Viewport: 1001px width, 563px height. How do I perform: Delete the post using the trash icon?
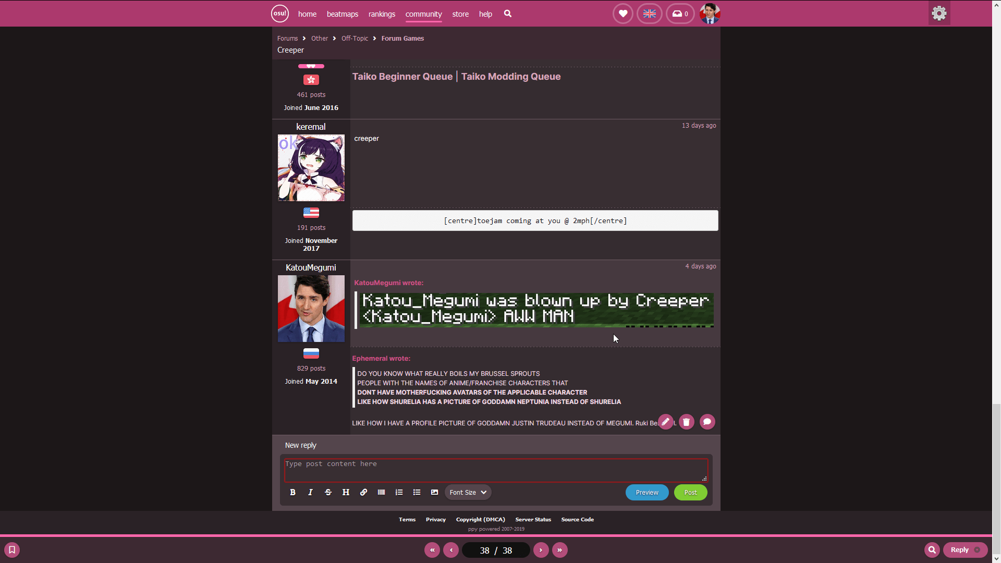pos(686,422)
